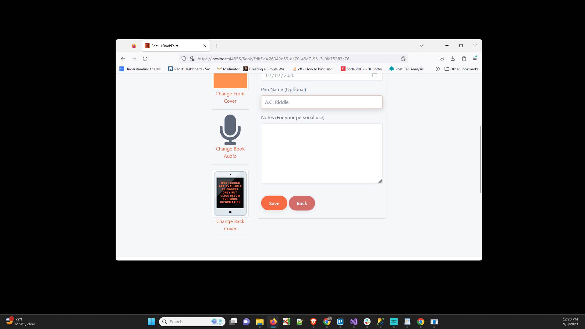Open the Downloads icon in Firefox toolbar
This screenshot has width=585, height=329.
[453, 58]
